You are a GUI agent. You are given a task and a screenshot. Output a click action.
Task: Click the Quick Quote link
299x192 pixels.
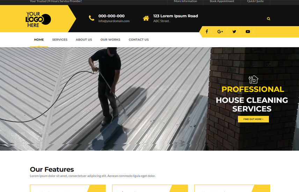pyautogui.click(x=255, y=1)
